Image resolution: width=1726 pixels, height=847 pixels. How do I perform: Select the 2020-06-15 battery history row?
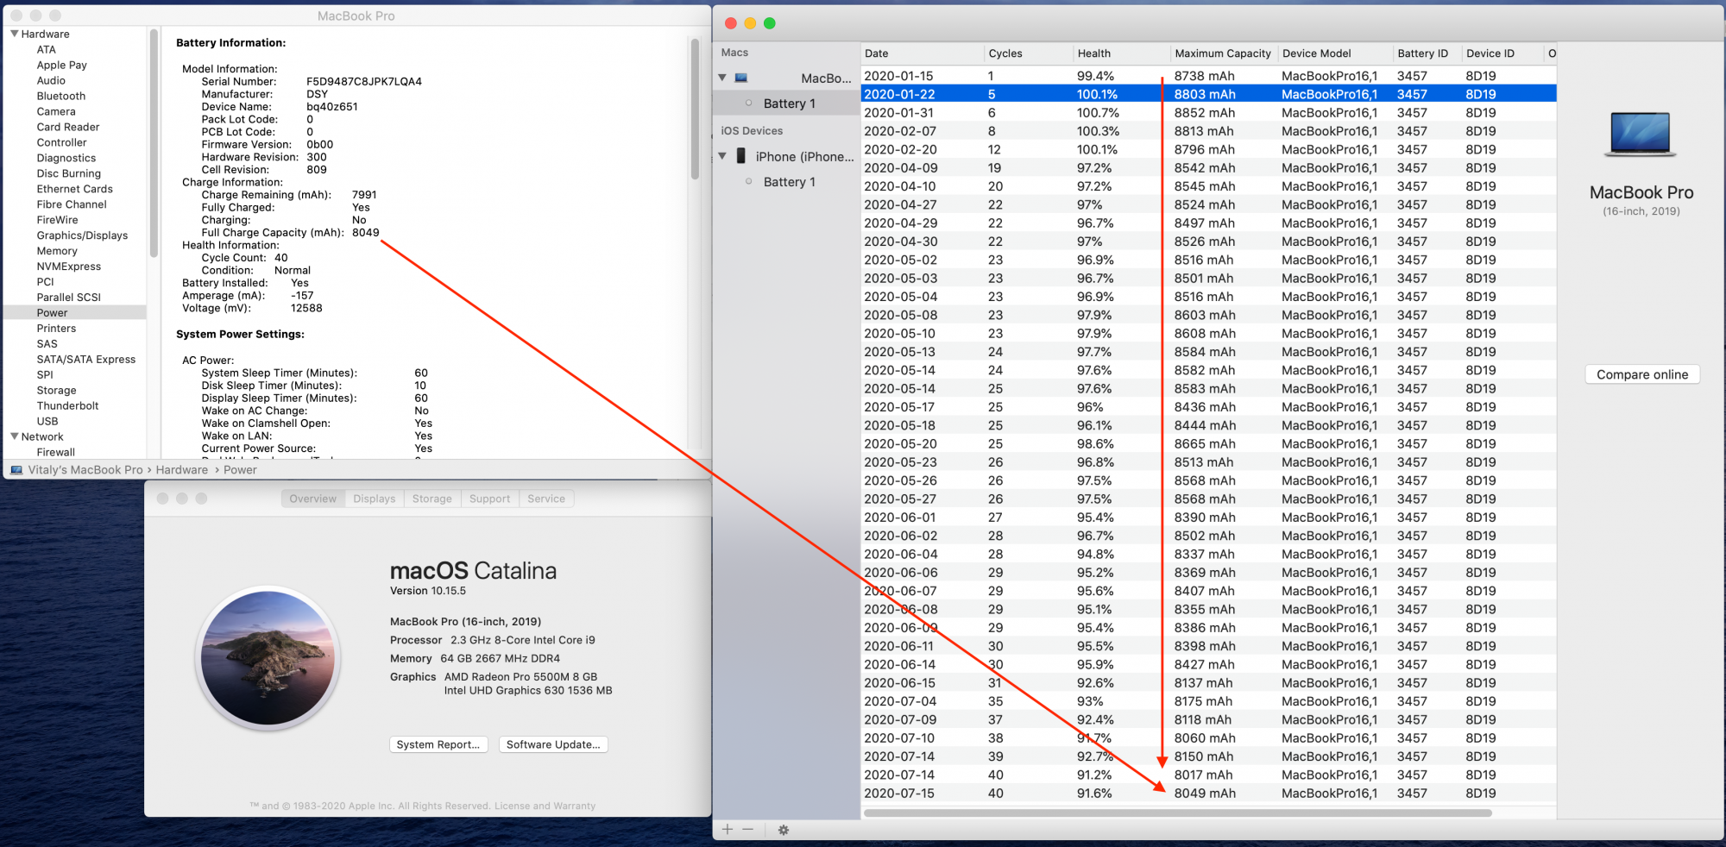click(x=1208, y=683)
